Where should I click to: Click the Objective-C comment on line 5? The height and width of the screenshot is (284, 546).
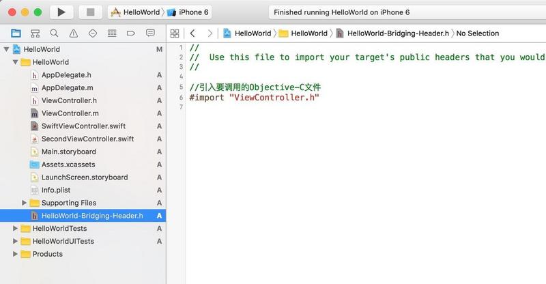pos(255,87)
